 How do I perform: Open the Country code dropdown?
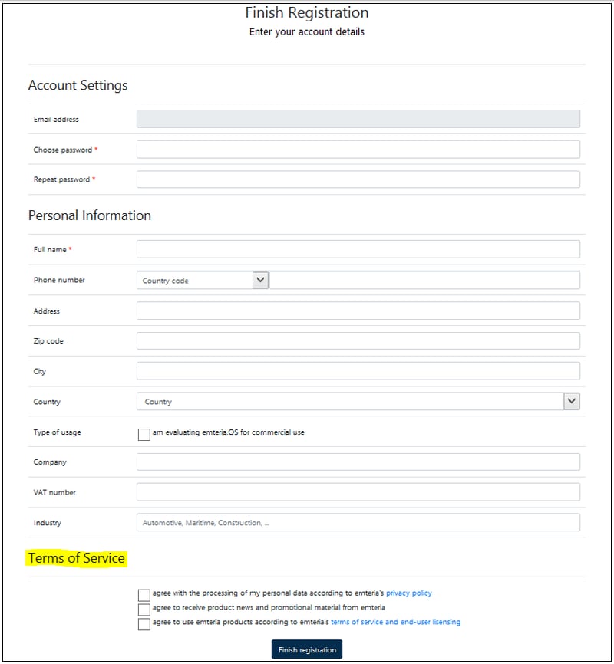[200, 279]
